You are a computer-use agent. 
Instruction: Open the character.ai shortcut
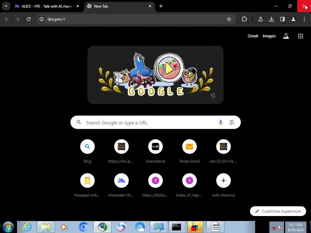click(x=155, y=152)
